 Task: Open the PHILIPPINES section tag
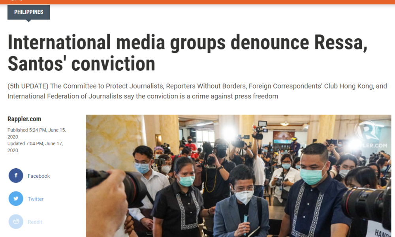(x=28, y=12)
